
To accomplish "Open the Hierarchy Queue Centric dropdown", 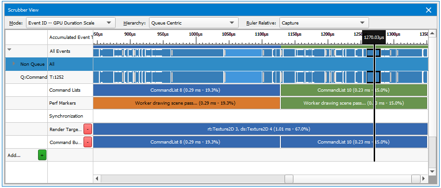I will point(194,23).
